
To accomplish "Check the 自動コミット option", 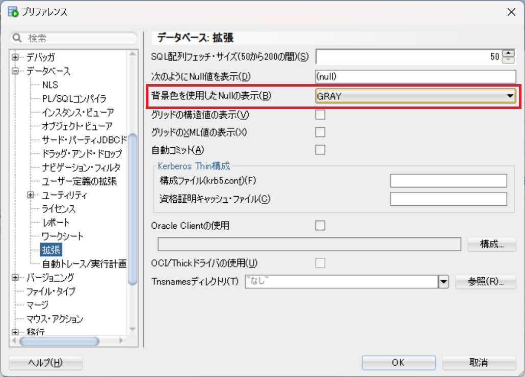I will 320,150.
